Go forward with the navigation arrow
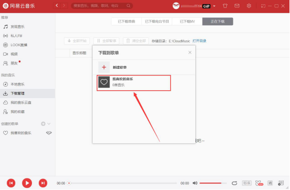Viewport: 290px width, 190px height. click(64, 6)
